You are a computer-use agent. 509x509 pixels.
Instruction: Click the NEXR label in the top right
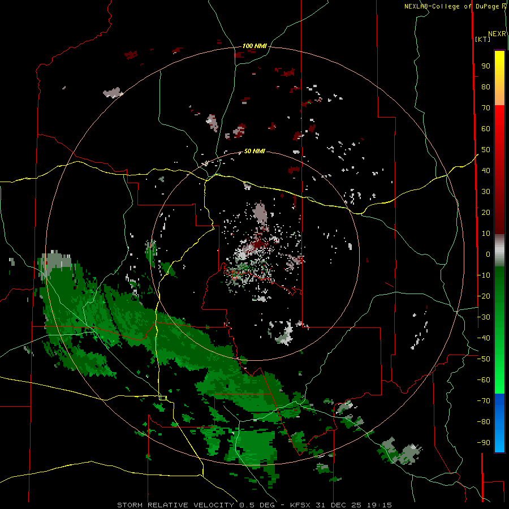pos(497,34)
